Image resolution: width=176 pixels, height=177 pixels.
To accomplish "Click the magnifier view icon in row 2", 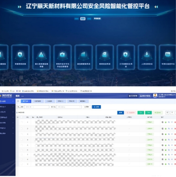I will click(169, 129).
